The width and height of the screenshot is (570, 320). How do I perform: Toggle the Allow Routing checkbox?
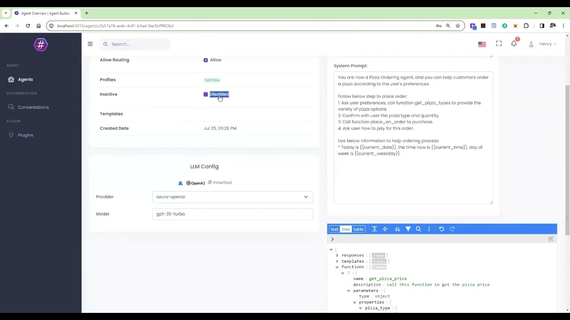click(206, 60)
